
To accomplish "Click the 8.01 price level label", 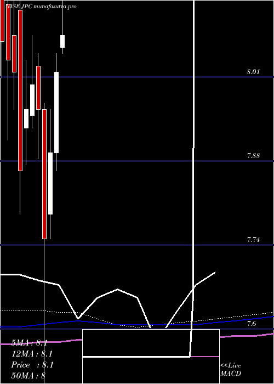I will (x=253, y=72).
